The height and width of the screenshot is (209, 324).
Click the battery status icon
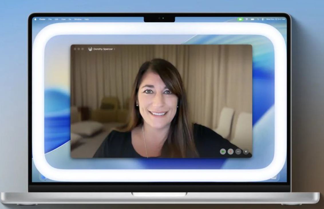[252, 19]
